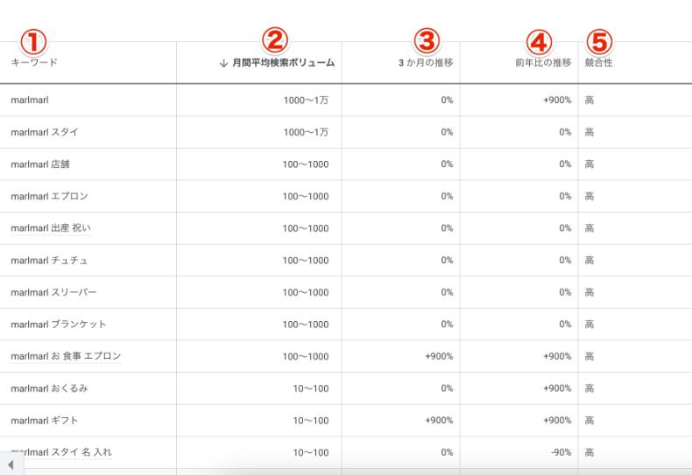Screen dimensions: 692x475
Task: Select the marlmarl お 食事 エプロン keyword
Action: point(66,357)
